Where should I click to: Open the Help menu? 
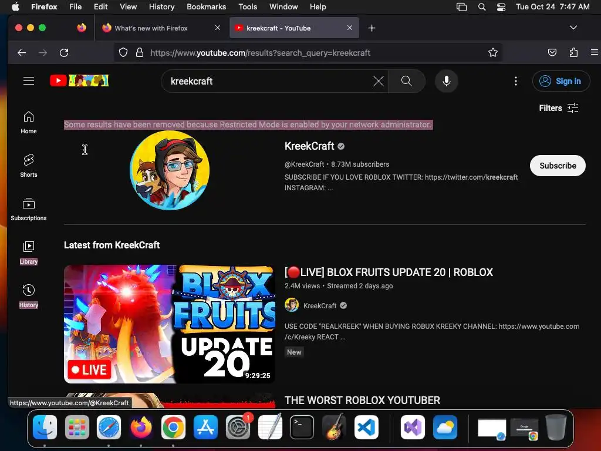point(318,6)
